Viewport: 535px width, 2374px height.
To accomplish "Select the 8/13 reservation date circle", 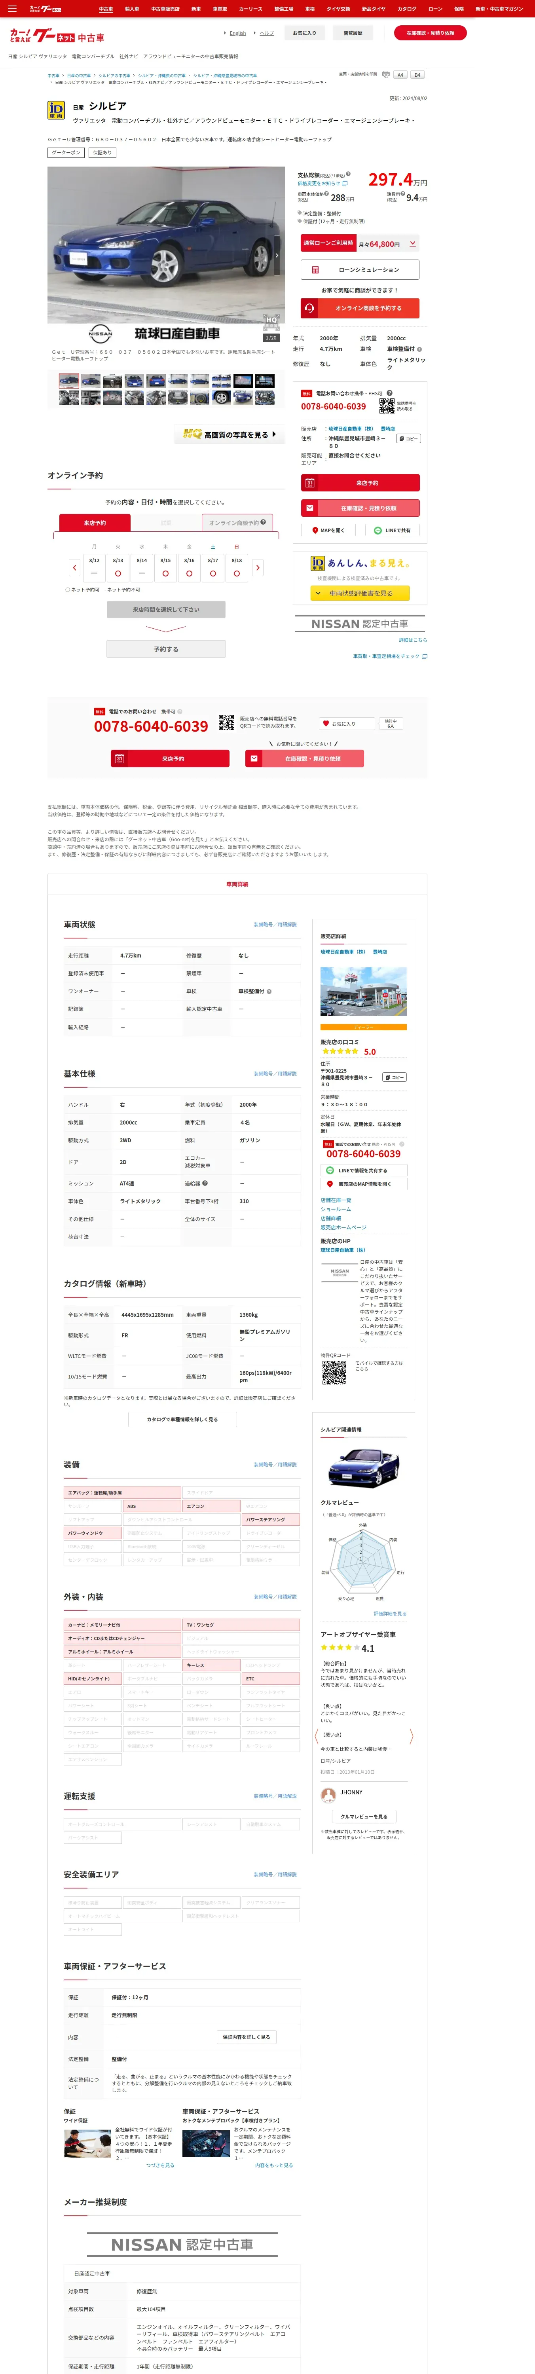I will [x=118, y=573].
